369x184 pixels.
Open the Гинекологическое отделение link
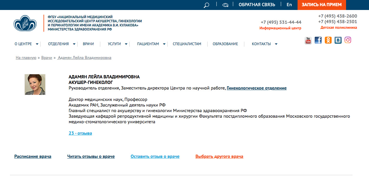[257, 88]
